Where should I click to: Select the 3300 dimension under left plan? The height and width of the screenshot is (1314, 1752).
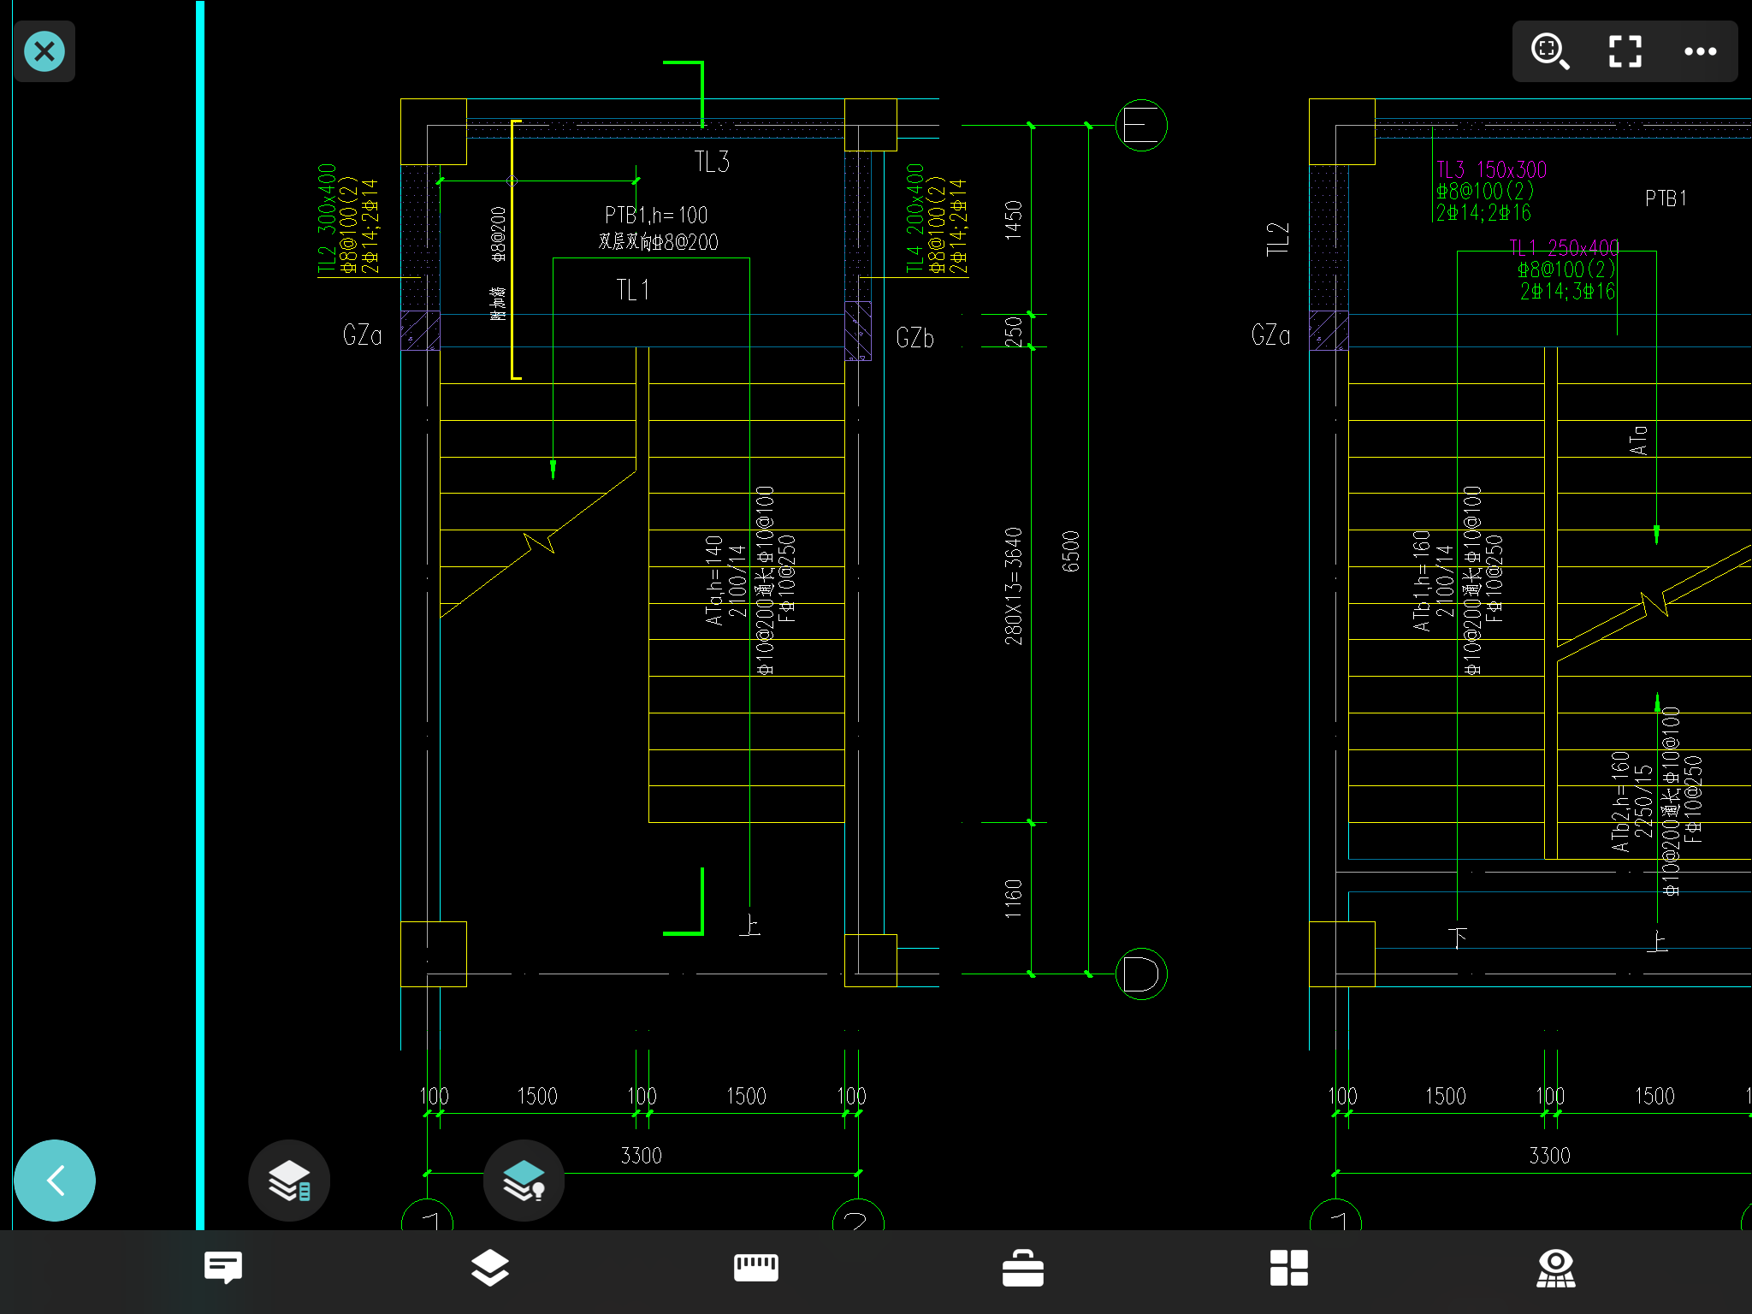click(x=641, y=1156)
